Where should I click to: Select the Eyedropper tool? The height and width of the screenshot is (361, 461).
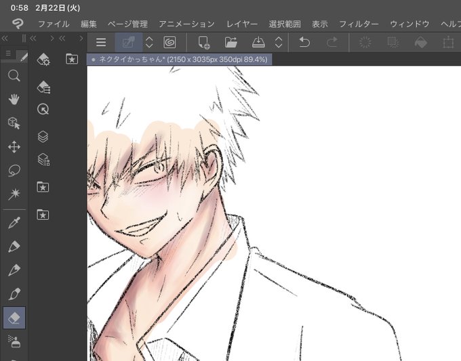click(14, 223)
